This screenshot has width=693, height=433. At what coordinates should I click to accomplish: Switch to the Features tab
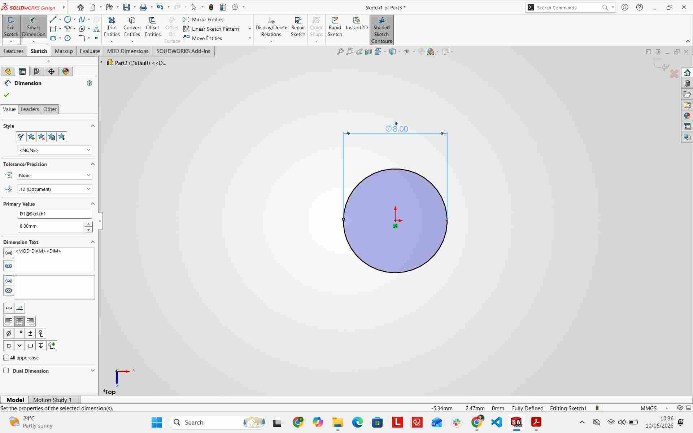[13, 51]
